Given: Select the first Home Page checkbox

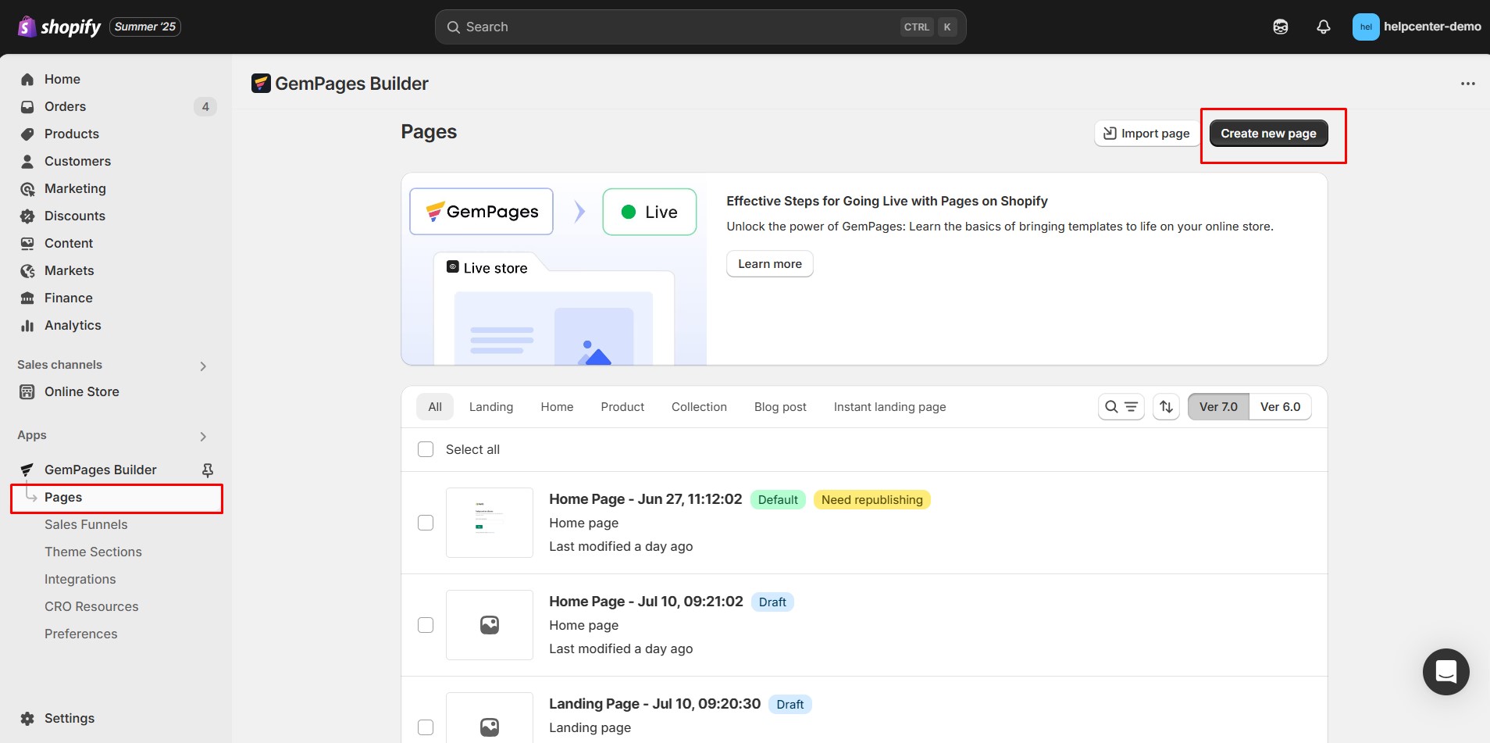Looking at the screenshot, I should 426,523.
